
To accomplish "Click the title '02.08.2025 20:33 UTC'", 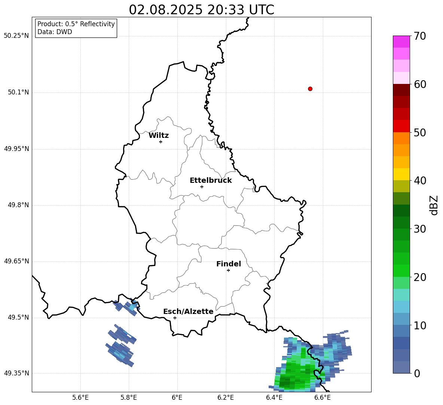I will 201,10.
